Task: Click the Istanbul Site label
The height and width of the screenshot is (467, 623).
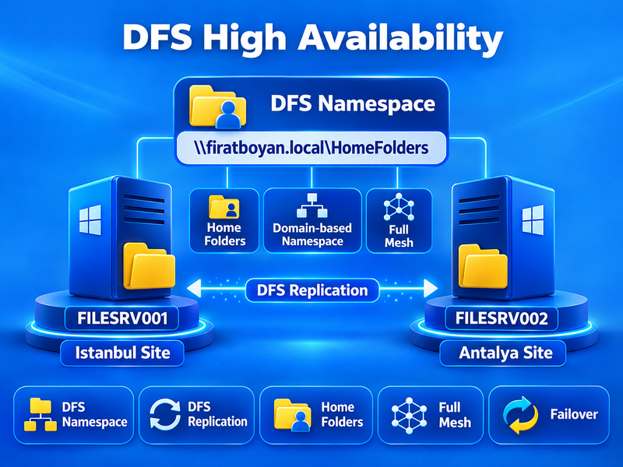Action: 122,353
